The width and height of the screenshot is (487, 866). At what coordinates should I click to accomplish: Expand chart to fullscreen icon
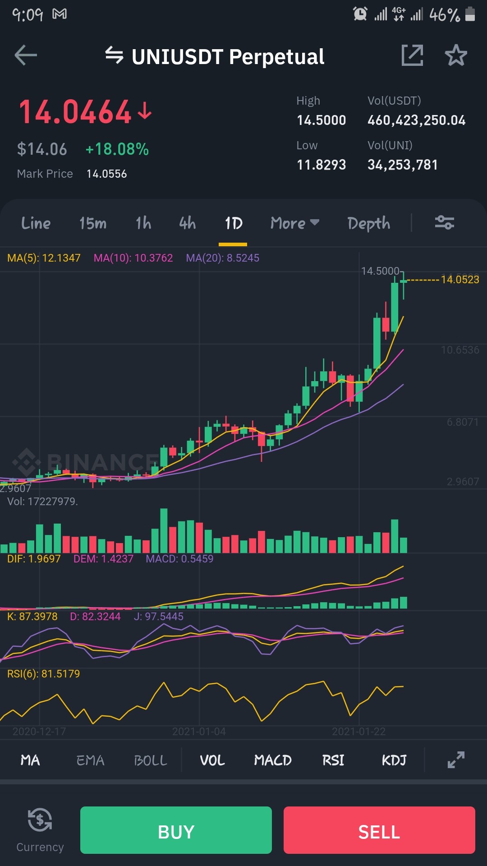click(456, 760)
